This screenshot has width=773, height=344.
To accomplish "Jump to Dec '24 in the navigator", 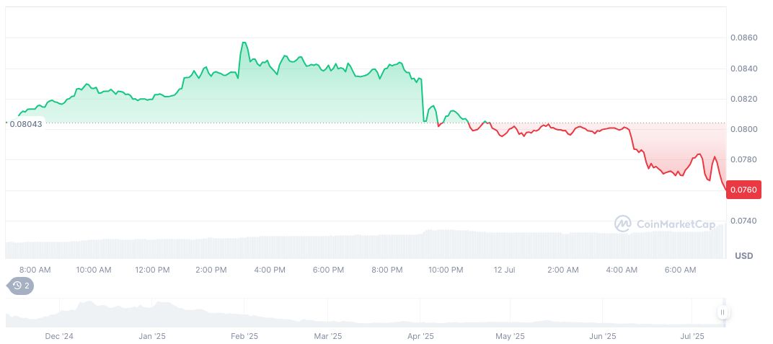I will pos(59,336).
